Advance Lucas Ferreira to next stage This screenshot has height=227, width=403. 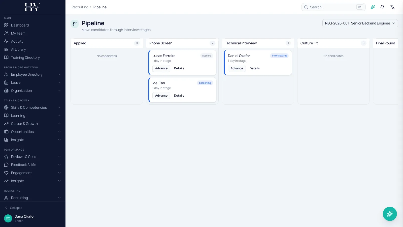tap(161, 68)
